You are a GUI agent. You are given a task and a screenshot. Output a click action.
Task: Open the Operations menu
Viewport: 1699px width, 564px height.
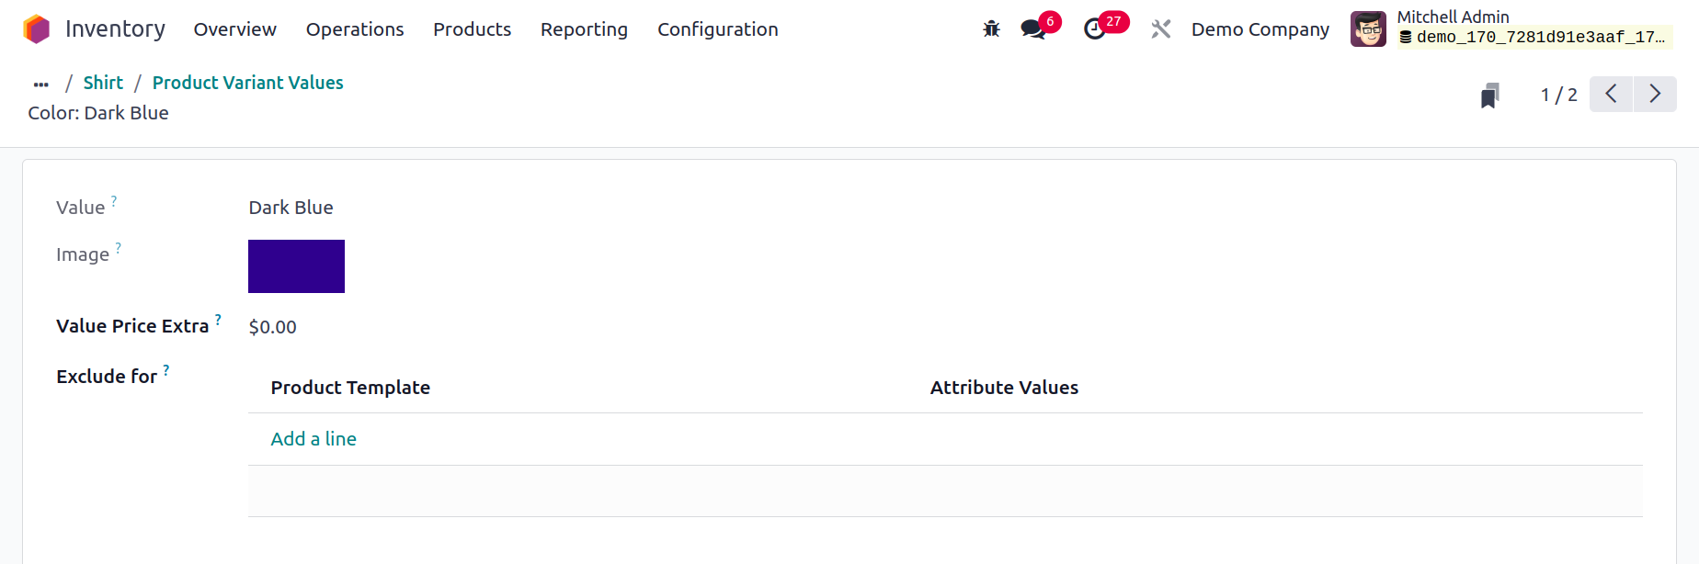coord(355,29)
